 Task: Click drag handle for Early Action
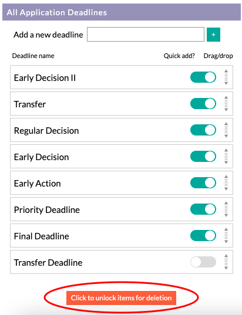click(226, 182)
